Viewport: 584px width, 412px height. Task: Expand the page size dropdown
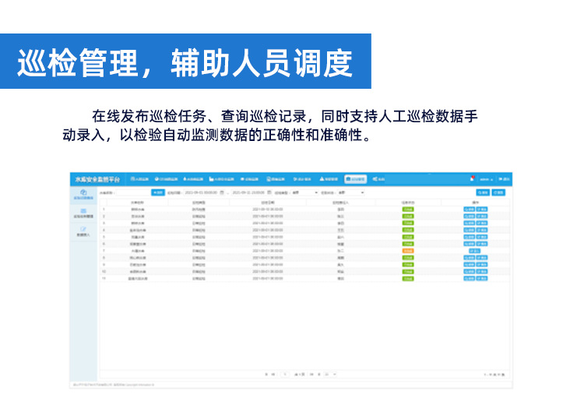330,374
